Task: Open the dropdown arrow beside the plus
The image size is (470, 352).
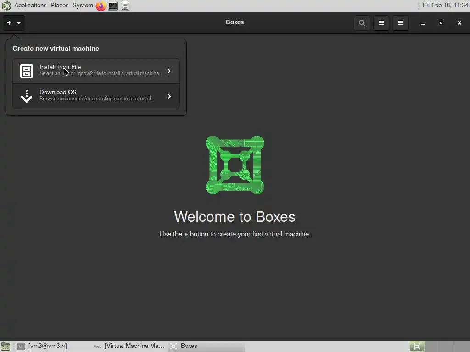Action: 19,23
